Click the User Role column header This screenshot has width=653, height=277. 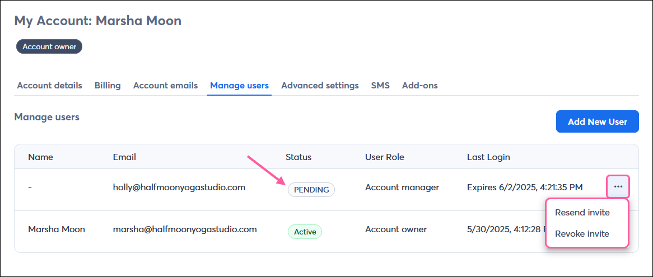[x=385, y=157]
